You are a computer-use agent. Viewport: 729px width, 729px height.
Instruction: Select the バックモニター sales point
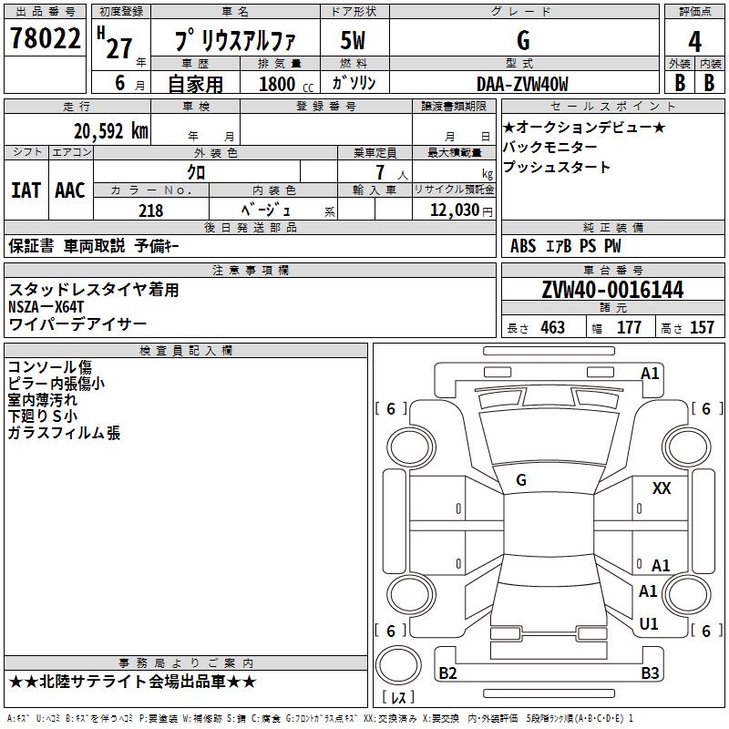click(x=550, y=147)
